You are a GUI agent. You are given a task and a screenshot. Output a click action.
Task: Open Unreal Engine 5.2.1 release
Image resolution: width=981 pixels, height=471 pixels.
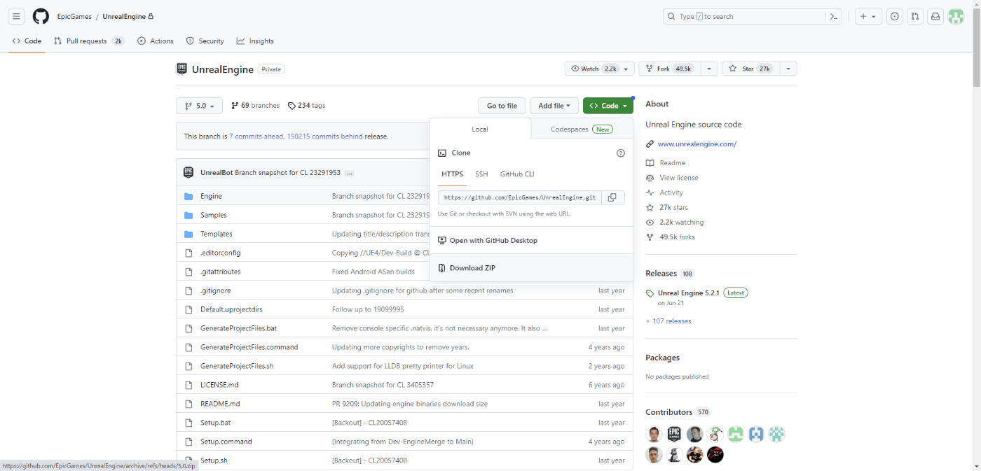(x=689, y=293)
